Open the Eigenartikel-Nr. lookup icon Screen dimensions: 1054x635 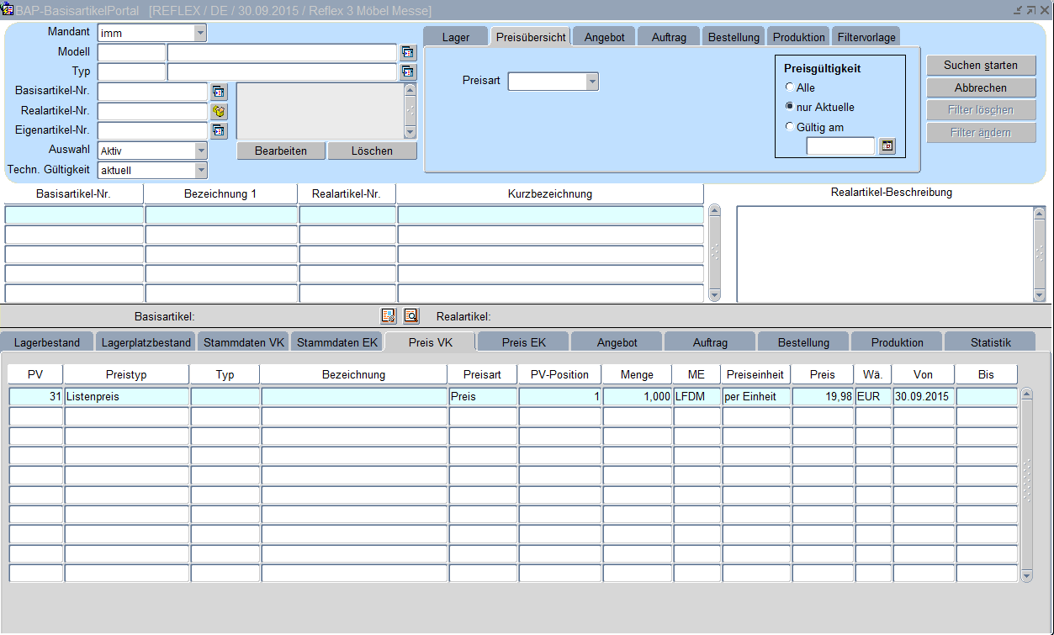pos(219,130)
